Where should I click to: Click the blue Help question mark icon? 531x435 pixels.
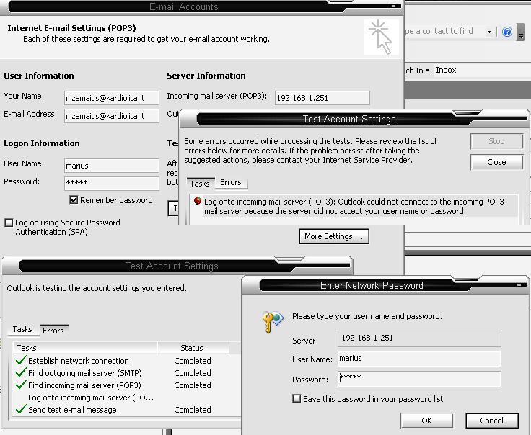point(507,32)
